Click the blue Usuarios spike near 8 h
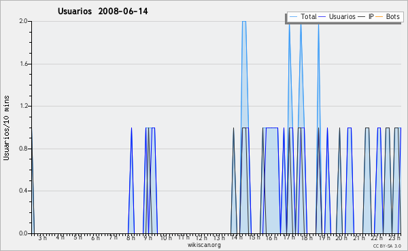408x251 pixels. tap(131, 180)
